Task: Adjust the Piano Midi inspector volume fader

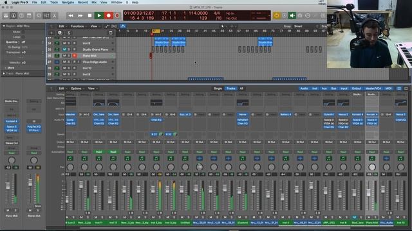Action: click(x=8, y=185)
